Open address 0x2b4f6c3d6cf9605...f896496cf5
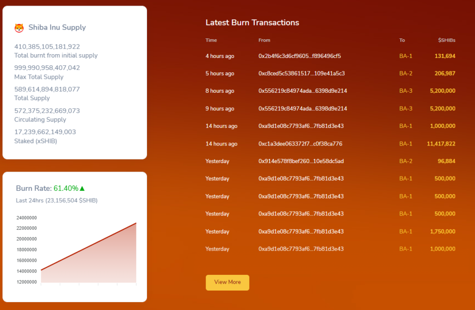Viewport: 475px width, 310px height. pos(300,56)
